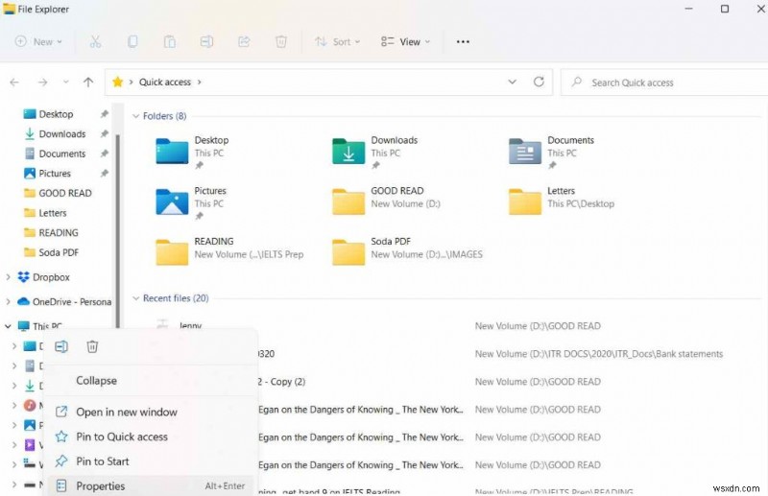
Task: Click the navigation pane vertical scrollbar
Action: click(117, 230)
